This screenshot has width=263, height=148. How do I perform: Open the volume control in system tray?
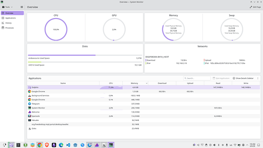(214, 145)
